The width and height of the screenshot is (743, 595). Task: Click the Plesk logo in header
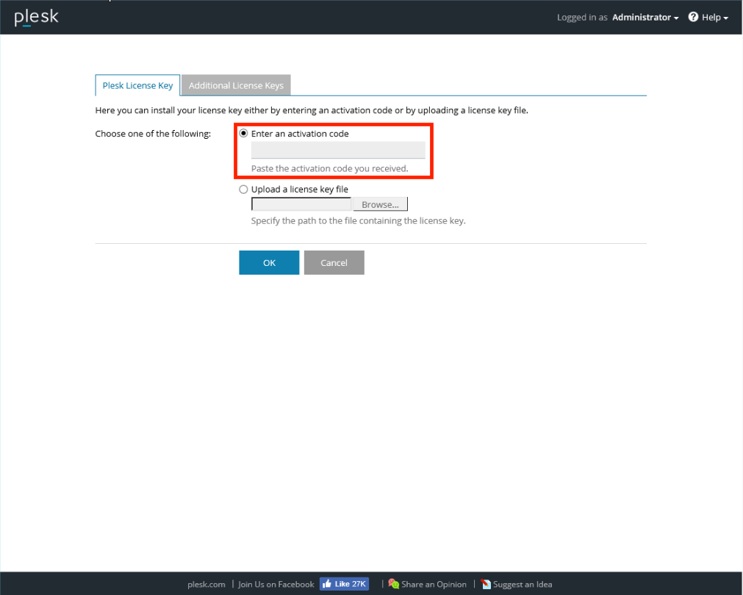click(x=36, y=18)
